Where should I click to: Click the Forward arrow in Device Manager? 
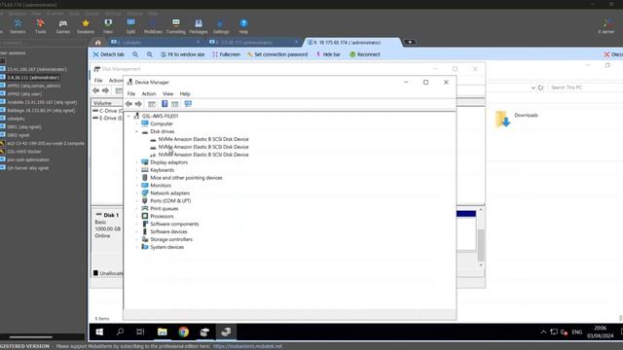138,104
